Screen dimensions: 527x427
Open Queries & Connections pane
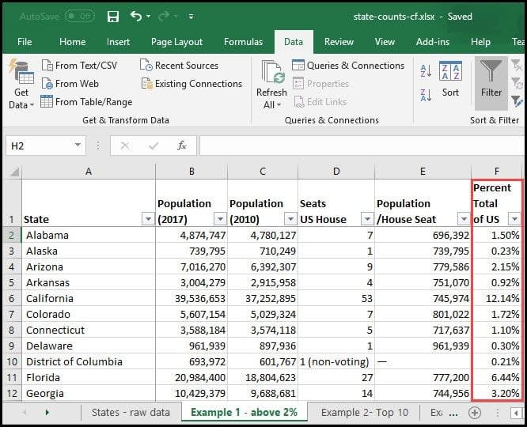click(x=348, y=65)
